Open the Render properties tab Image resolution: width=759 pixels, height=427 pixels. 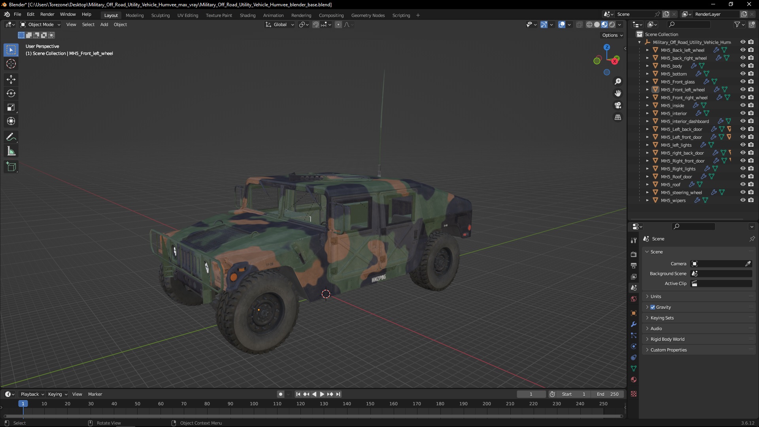pos(634,254)
